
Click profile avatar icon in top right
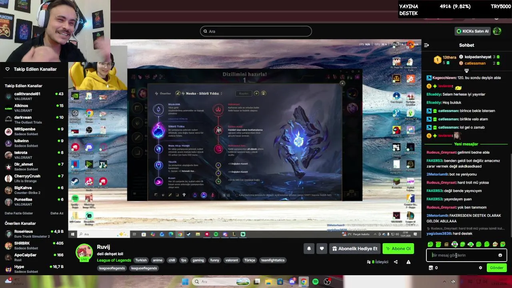pyautogui.click(x=497, y=31)
